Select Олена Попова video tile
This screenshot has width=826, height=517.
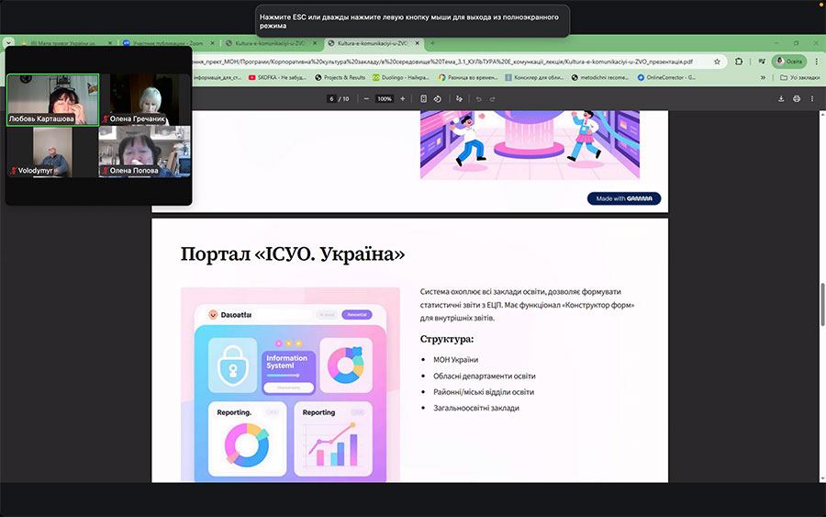(144, 152)
